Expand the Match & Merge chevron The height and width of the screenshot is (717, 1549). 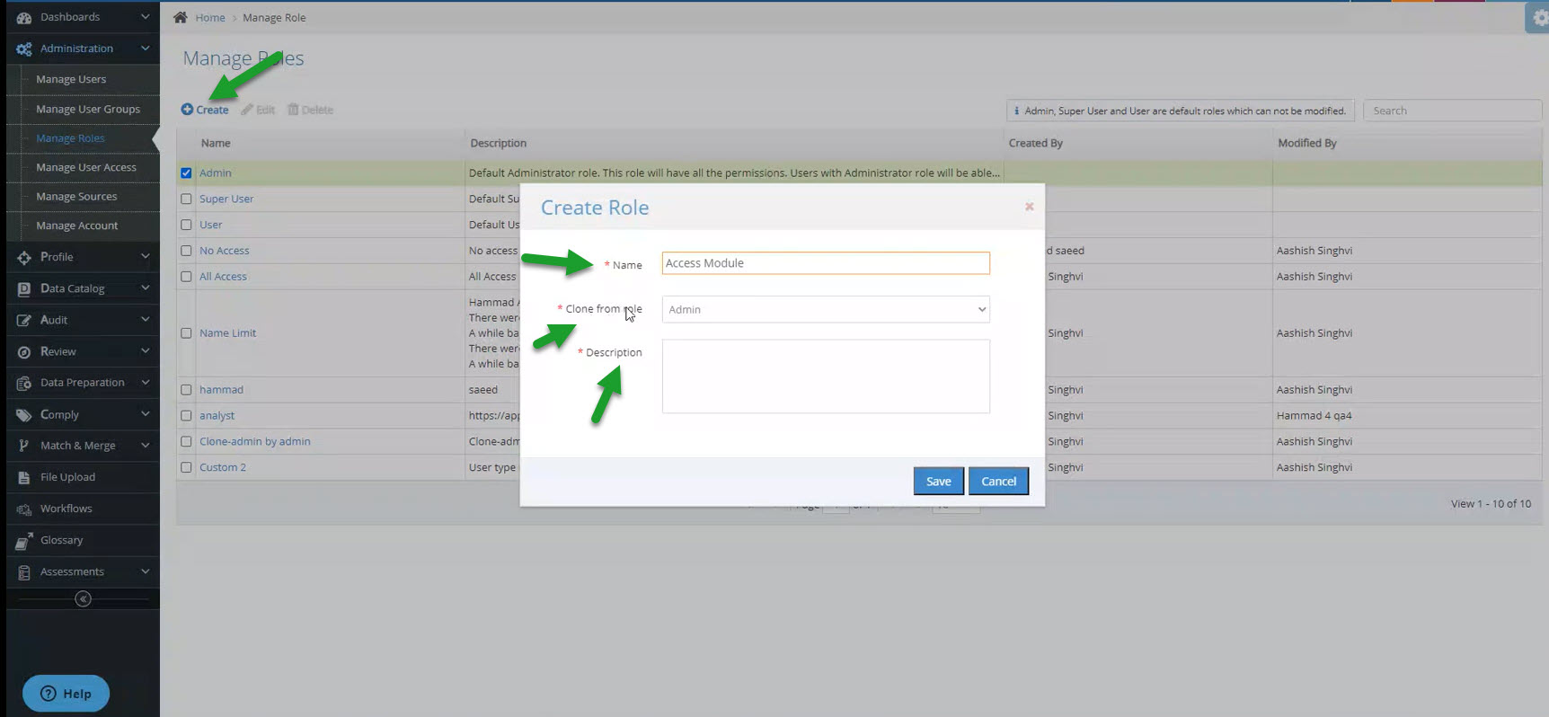145,446
